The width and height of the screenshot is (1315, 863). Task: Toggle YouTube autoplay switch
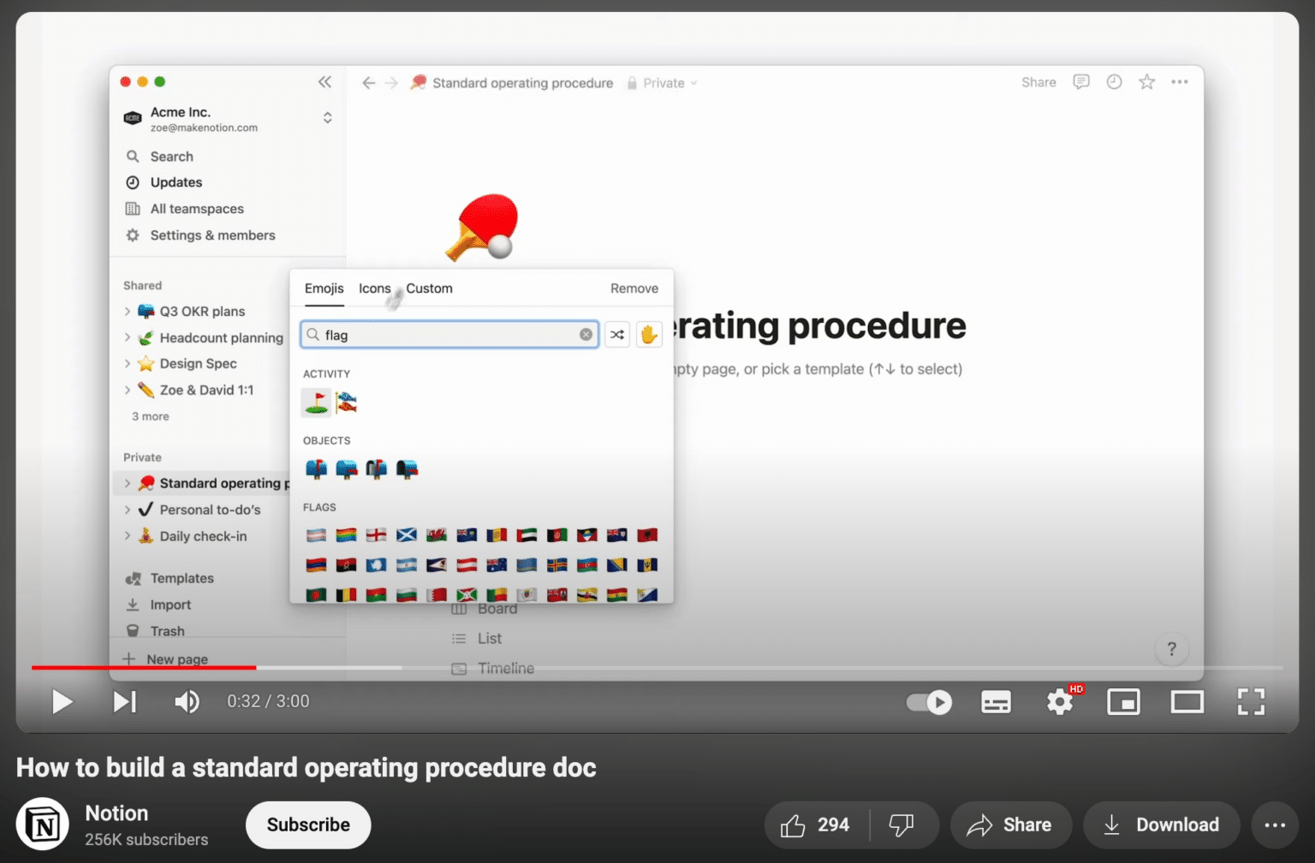click(x=929, y=702)
